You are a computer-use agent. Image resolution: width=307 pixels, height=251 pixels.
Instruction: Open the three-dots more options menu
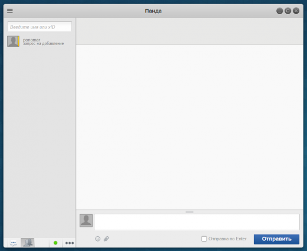point(70,243)
